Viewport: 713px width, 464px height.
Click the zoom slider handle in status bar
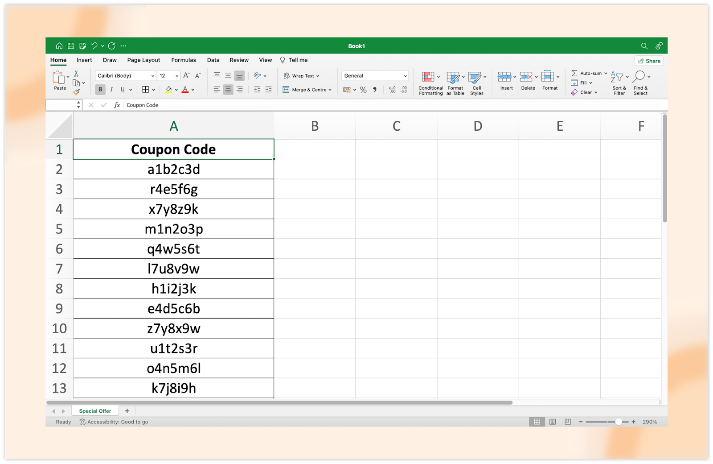point(619,422)
